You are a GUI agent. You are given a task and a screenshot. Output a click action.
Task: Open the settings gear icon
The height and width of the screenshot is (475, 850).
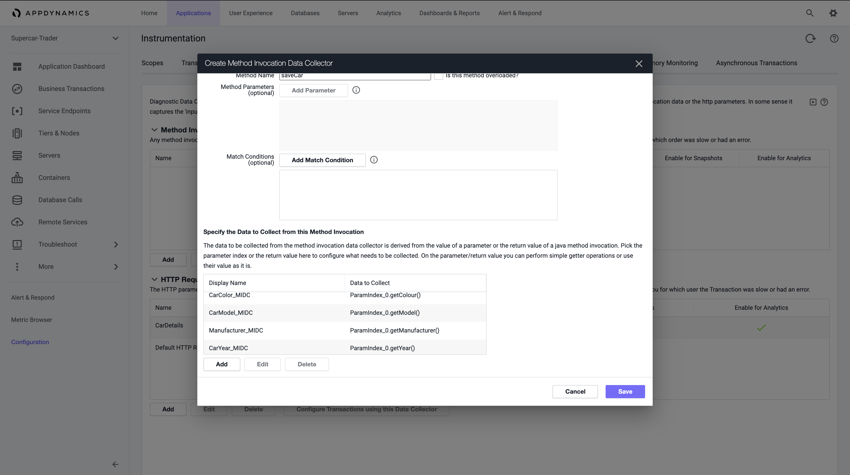point(833,13)
